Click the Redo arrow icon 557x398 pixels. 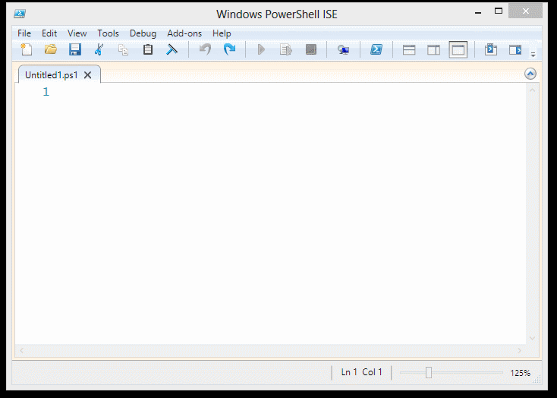(229, 50)
